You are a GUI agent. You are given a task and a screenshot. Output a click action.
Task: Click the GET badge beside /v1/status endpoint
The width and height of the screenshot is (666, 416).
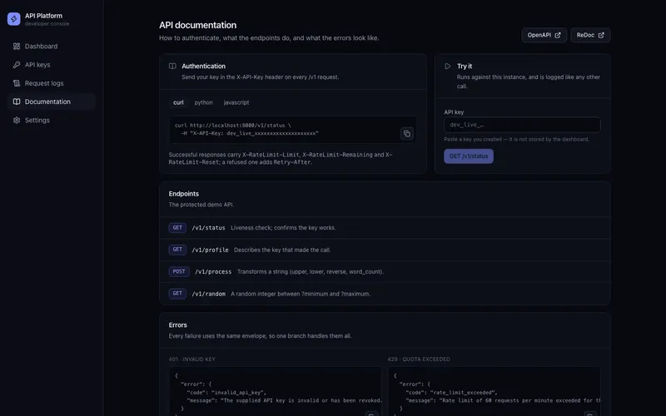tap(177, 228)
